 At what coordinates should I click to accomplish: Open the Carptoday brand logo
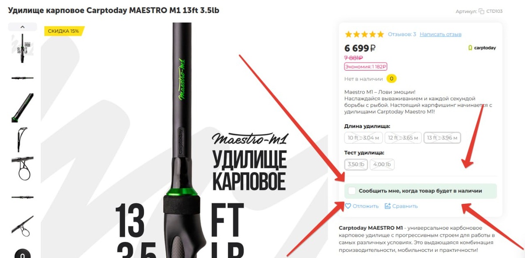pyautogui.click(x=482, y=48)
